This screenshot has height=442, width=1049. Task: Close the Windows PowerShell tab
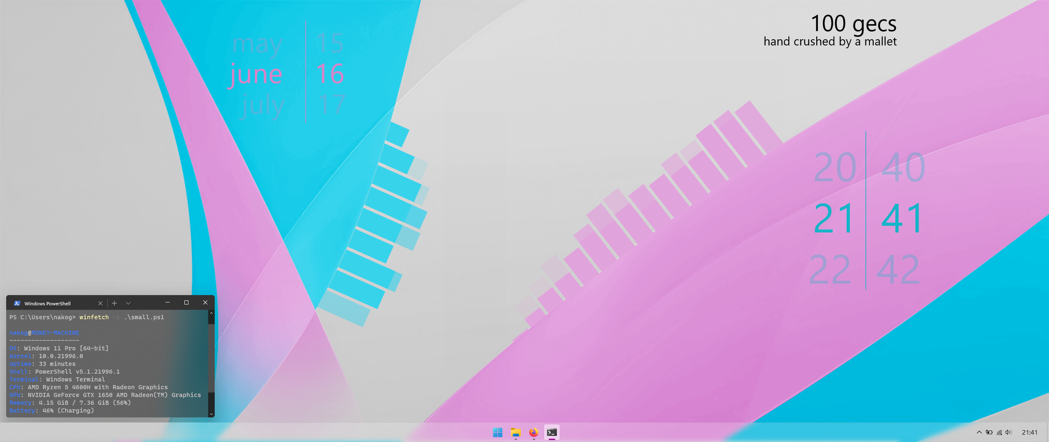tap(100, 303)
